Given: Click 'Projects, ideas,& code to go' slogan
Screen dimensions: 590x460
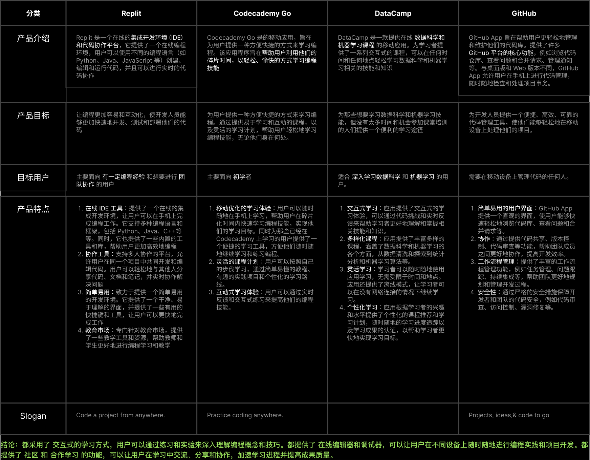Looking at the screenshot, I should tap(509, 415).
